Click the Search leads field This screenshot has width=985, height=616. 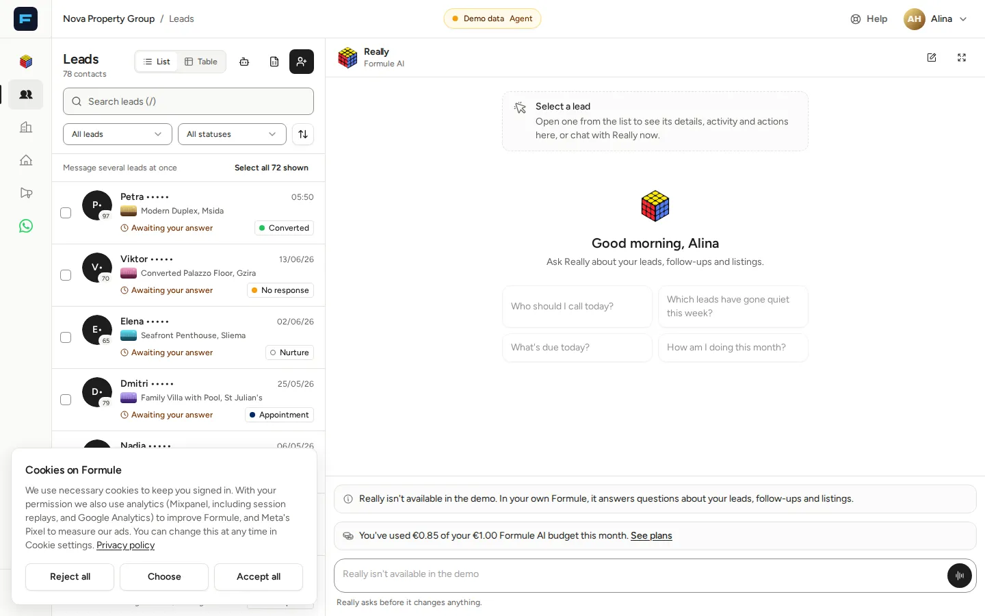coord(188,101)
